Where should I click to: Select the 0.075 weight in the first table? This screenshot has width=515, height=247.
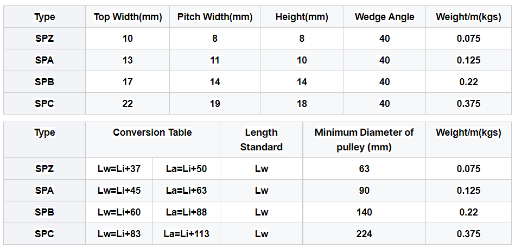pos(469,39)
